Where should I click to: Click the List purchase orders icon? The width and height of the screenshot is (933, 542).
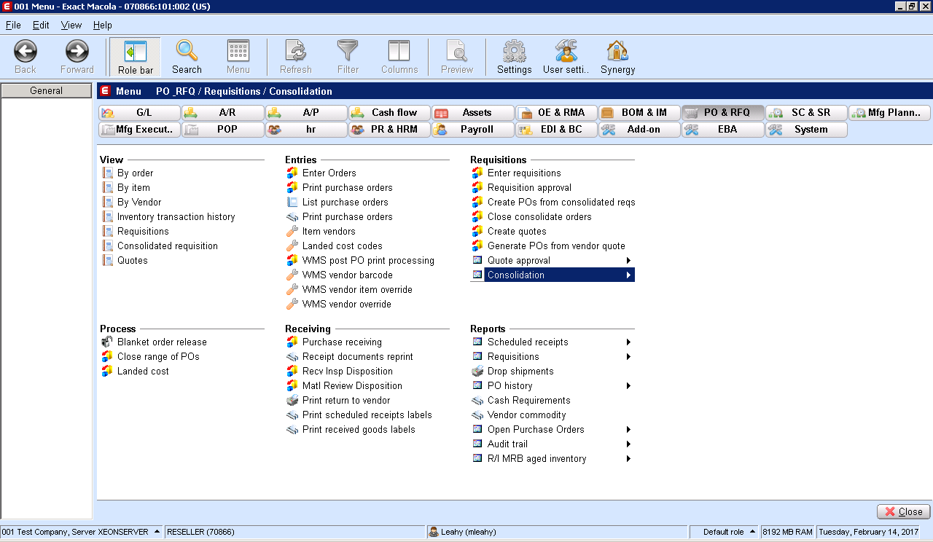pos(292,202)
